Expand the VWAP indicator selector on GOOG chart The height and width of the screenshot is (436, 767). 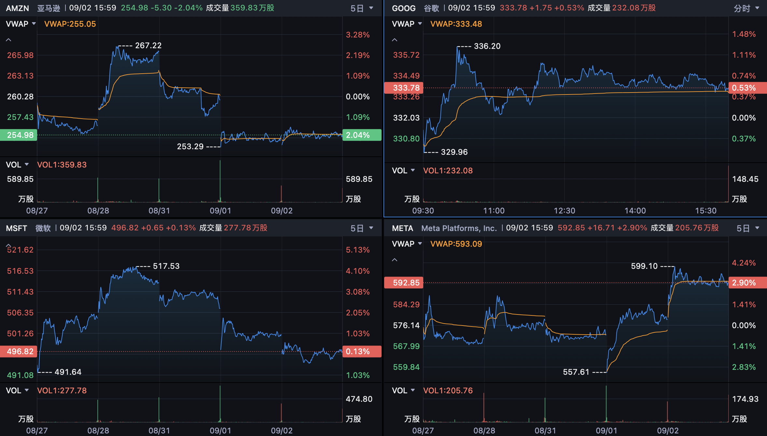(407, 24)
